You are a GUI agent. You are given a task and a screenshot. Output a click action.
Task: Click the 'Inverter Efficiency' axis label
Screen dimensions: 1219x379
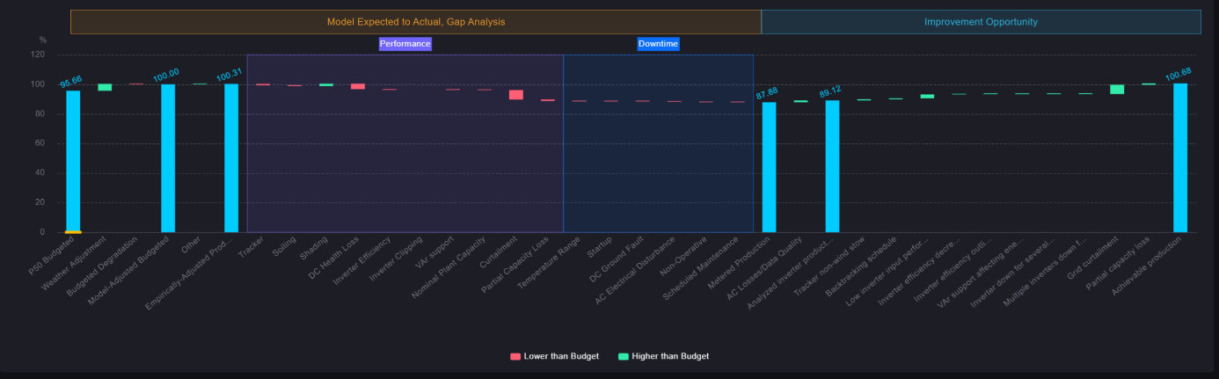click(362, 259)
